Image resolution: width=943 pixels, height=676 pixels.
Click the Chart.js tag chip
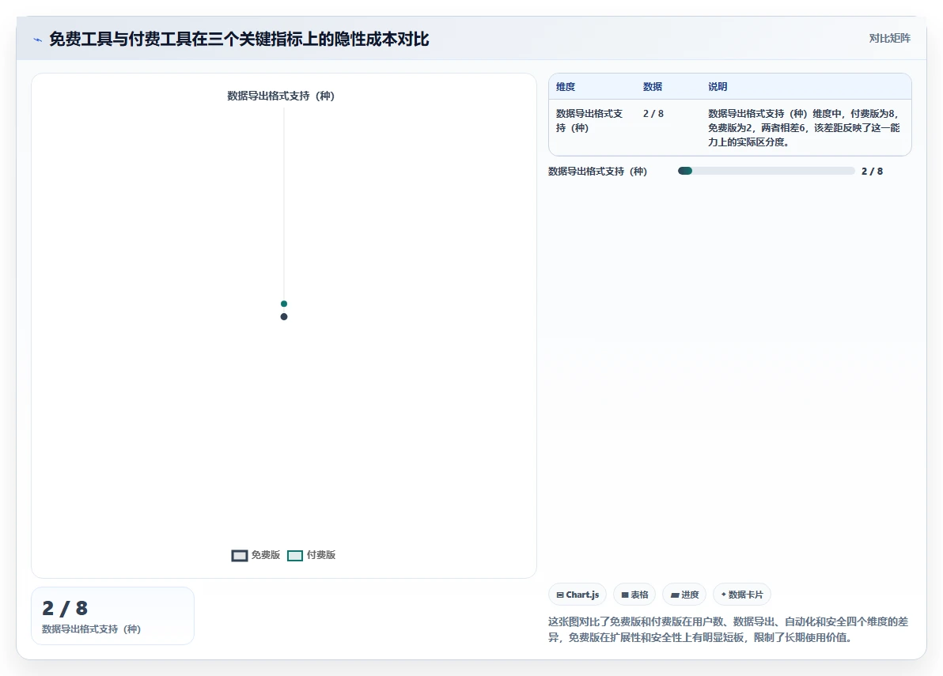[578, 595]
